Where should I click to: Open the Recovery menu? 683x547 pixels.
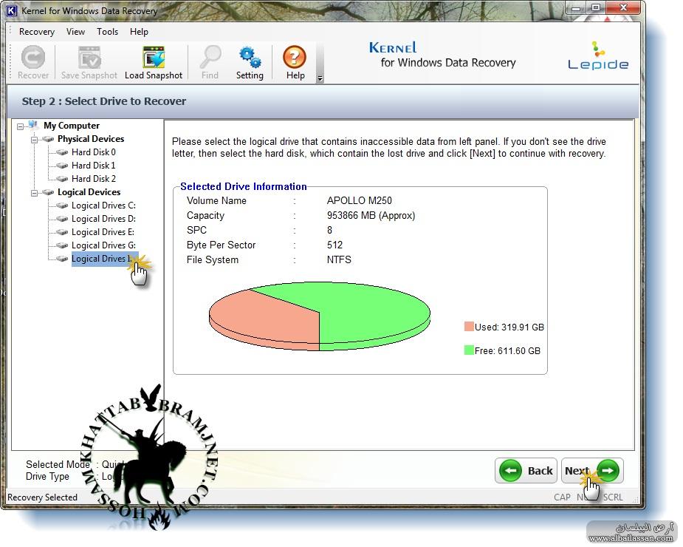(37, 32)
